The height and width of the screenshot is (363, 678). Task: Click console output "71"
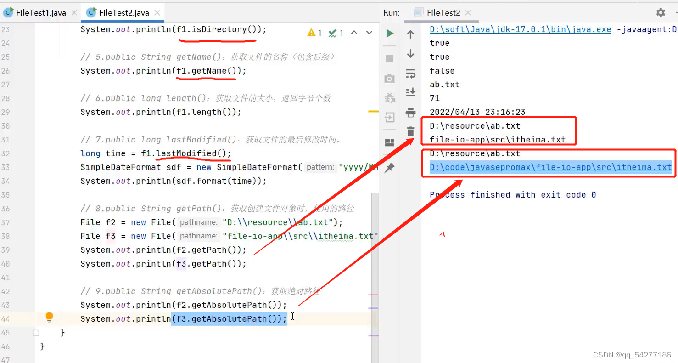coord(435,98)
